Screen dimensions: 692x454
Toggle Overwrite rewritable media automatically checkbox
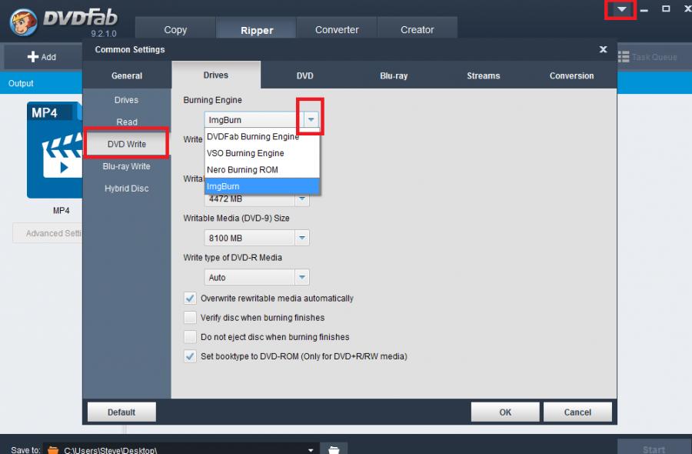[190, 298]
